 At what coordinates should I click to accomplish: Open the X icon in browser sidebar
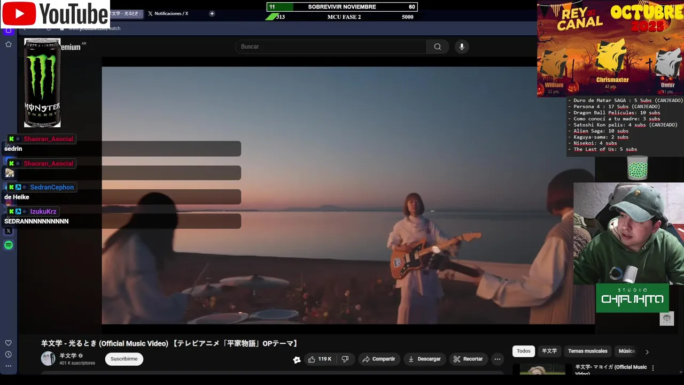click(x=9, y=231)
